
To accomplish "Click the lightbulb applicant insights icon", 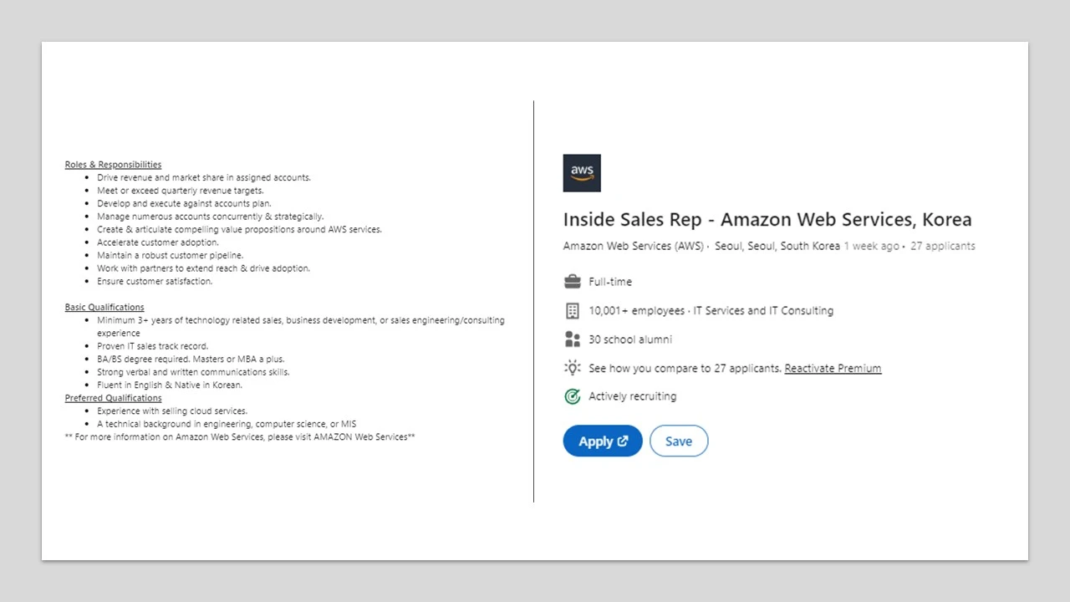I will [x=573, y=368].
